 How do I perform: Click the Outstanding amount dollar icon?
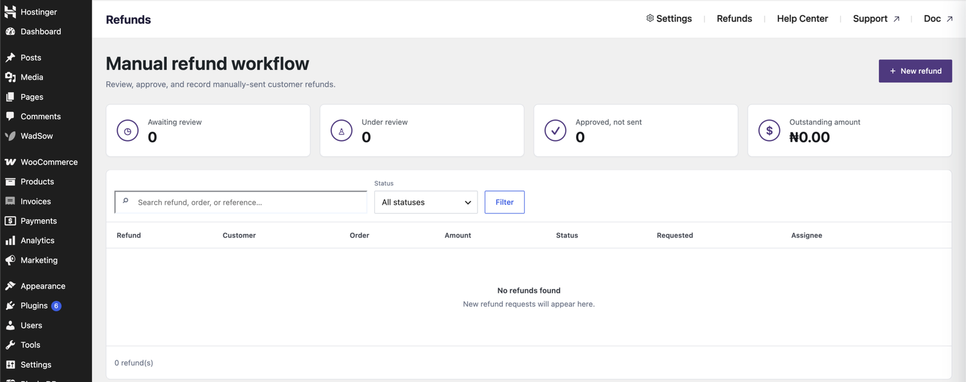pos(769,131)
